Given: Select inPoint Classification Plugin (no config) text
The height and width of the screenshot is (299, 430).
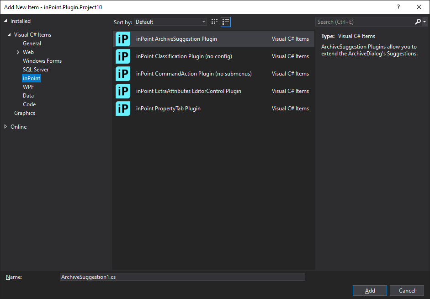Looking at the screenshot, I should click(184, 56).
